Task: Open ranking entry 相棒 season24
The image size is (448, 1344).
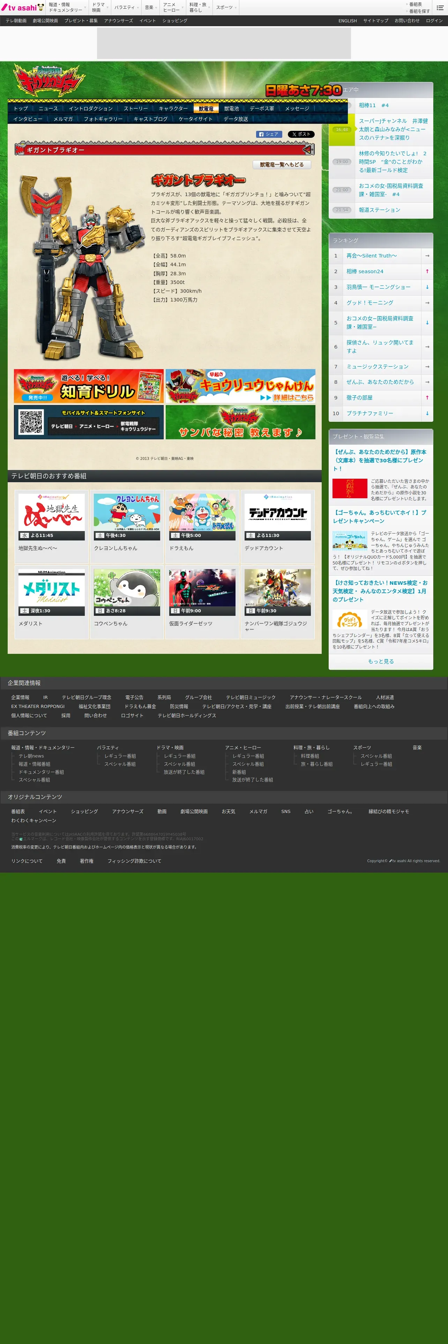Action: [365, 271]
